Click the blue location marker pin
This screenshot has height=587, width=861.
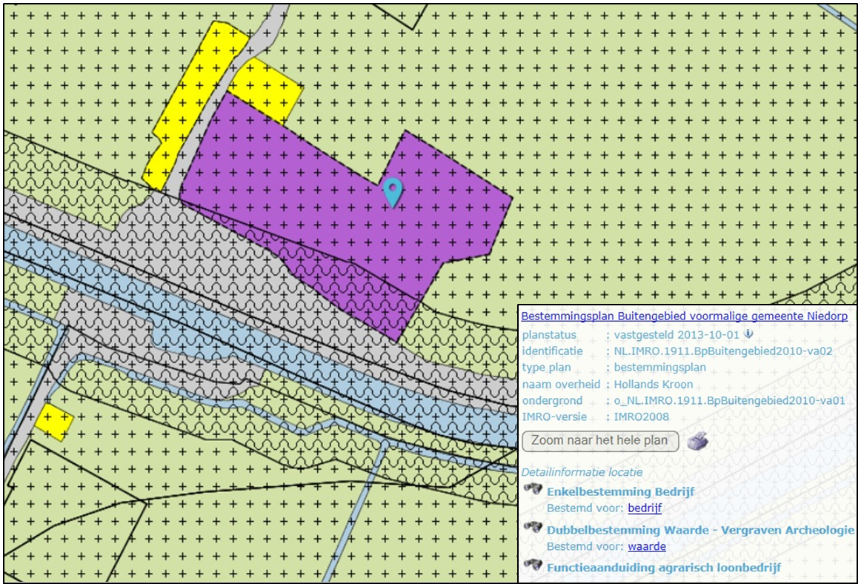pyautogui.click(x=393, y=192)
